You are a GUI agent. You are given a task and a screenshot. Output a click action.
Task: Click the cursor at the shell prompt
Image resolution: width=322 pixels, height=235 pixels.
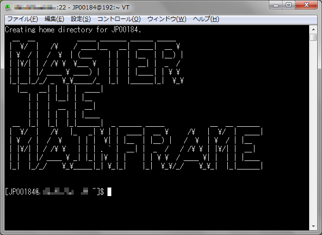pyautogui.click(x=109, y=192)
